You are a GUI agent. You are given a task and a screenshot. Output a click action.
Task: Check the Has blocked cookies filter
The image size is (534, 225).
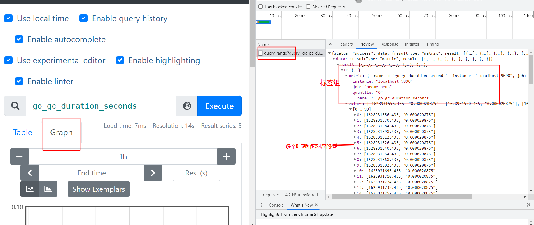pos(260,7)
